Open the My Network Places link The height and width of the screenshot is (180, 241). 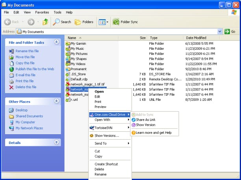(x=29, y=128)
